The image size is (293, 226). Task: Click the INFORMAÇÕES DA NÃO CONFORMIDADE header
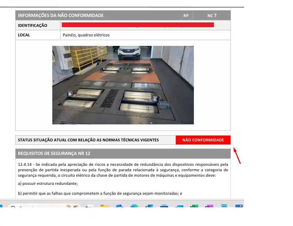tap(61, 15)
